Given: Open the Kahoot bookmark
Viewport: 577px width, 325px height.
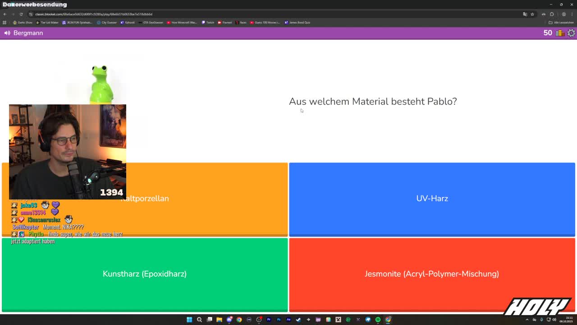Looking at the screenshot, I should pyautogui.click(x=128, y=22).
